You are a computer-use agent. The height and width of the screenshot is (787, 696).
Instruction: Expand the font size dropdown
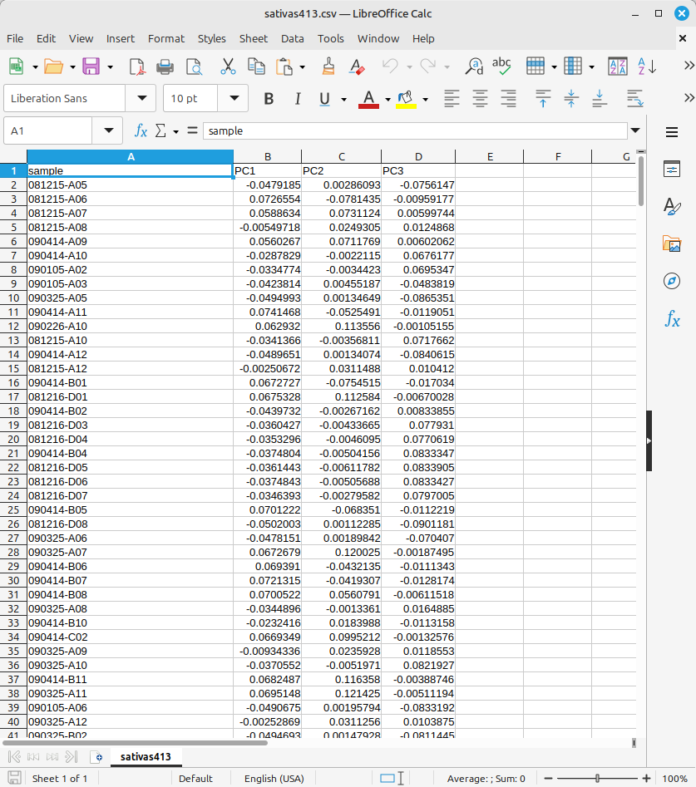(233, 98)
